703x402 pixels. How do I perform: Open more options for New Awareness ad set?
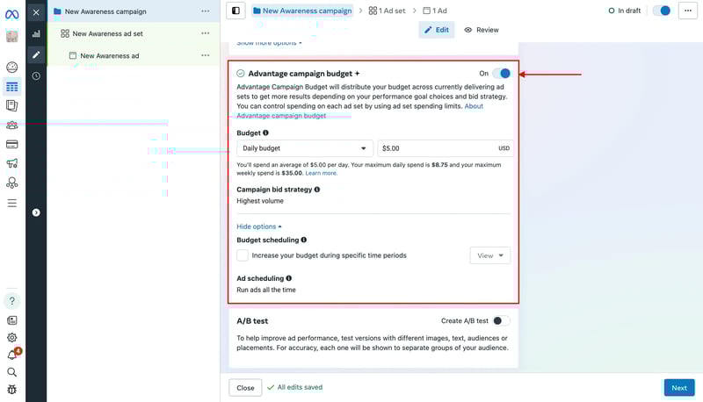pyautogui.click(x=206, y=33)
